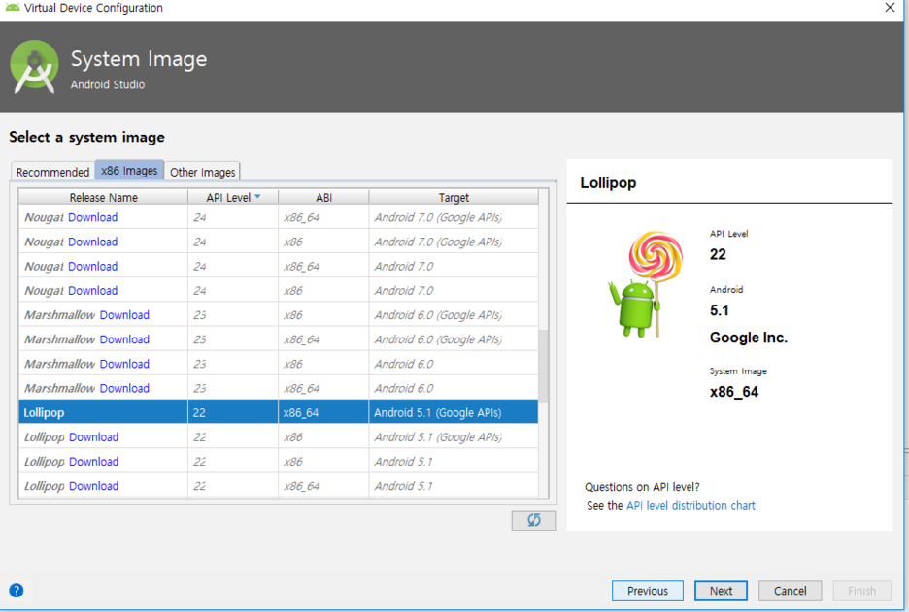909x612 pixels.
Task: Download Nougat x86 plain Android 7.0 image
Action: tap(93, 290)
